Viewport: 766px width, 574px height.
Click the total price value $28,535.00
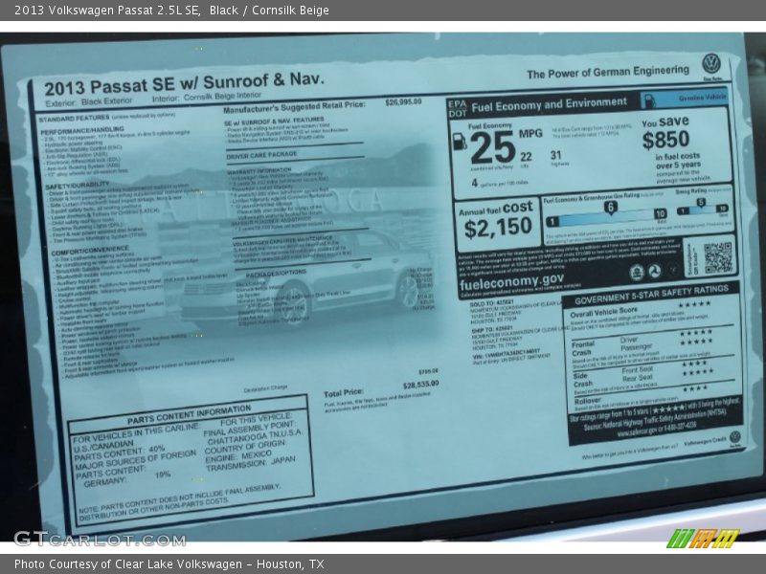[x=420, y=385]
